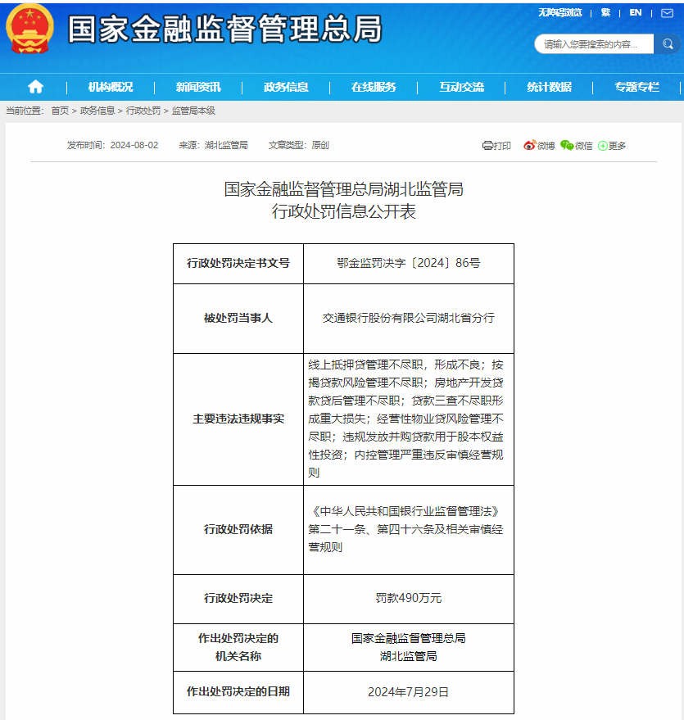Click the row label 作出处罚决定的机关名称
Screen dimensions: 684x720
238,647
